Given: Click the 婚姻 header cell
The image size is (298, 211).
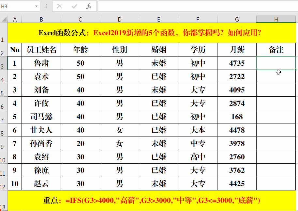Looking at the screenshot, I should click(x=159, y=50).
